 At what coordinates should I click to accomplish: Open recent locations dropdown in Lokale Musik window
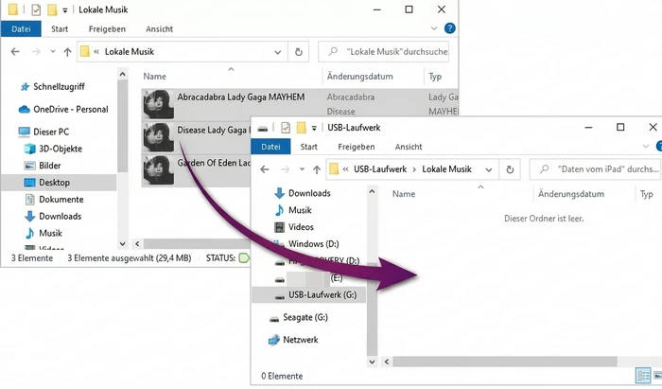click(53, 51)
